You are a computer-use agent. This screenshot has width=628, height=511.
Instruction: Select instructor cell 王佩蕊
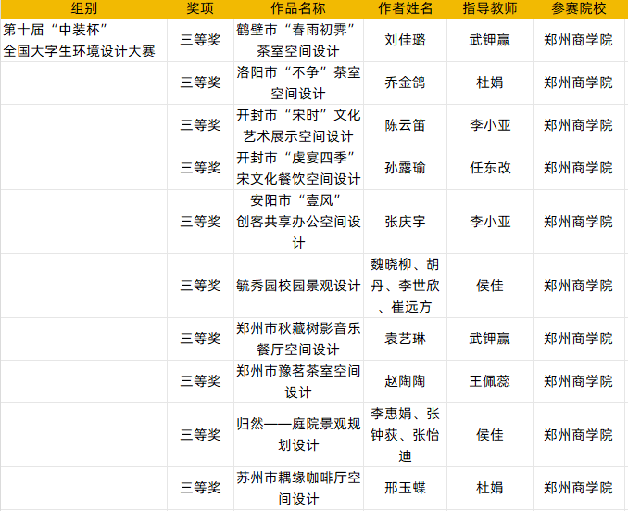(489, 381)
